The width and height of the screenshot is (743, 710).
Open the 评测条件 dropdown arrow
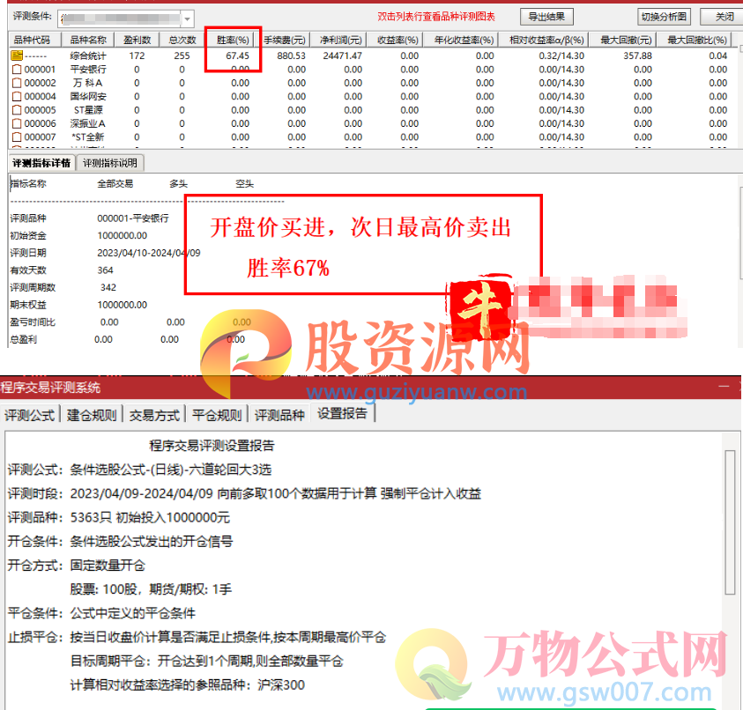click(187, 19)
